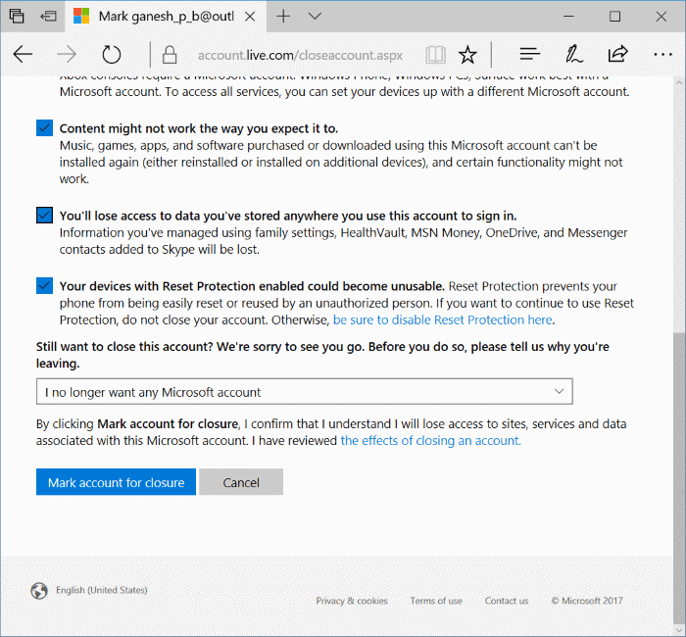The height and width of the screenshot is (637, 686).
Task: Click the Share icon in toolbar
Action: click(617, 54)
